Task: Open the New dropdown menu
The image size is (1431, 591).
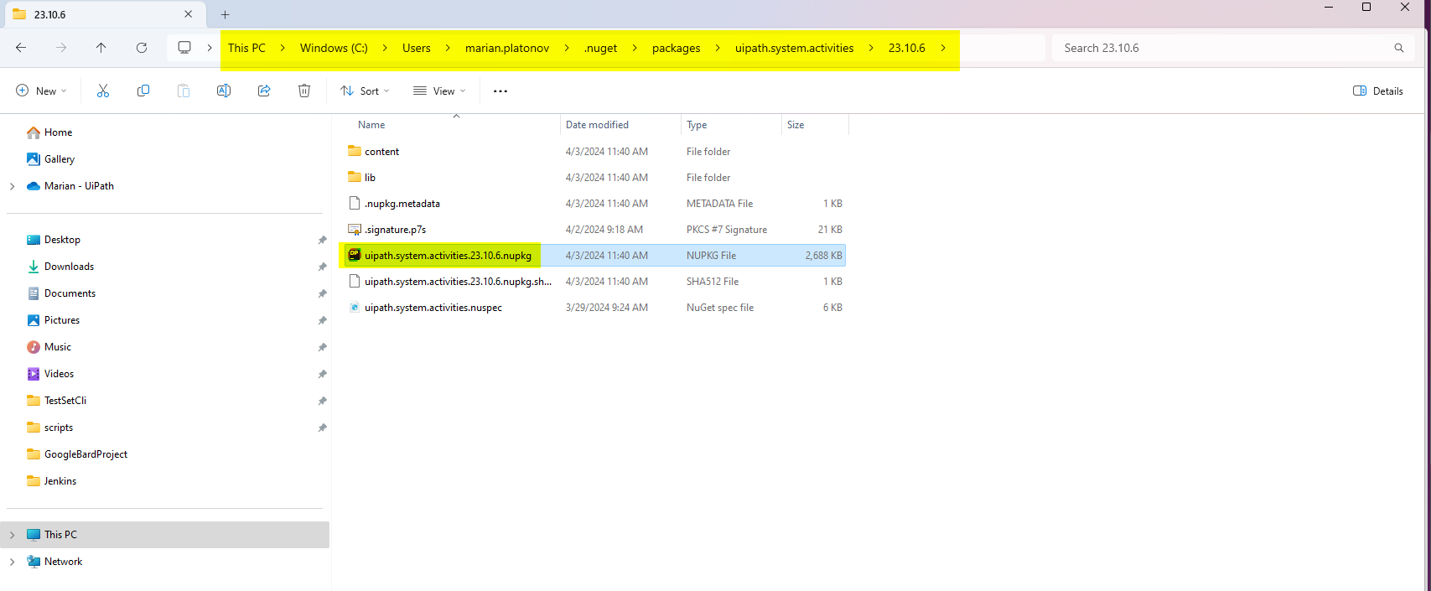Action: 41,91
